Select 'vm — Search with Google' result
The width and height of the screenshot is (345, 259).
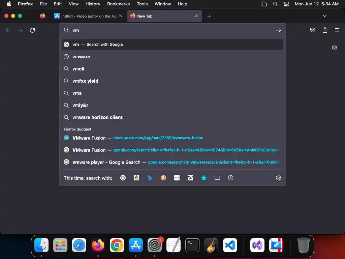point(172,45)
